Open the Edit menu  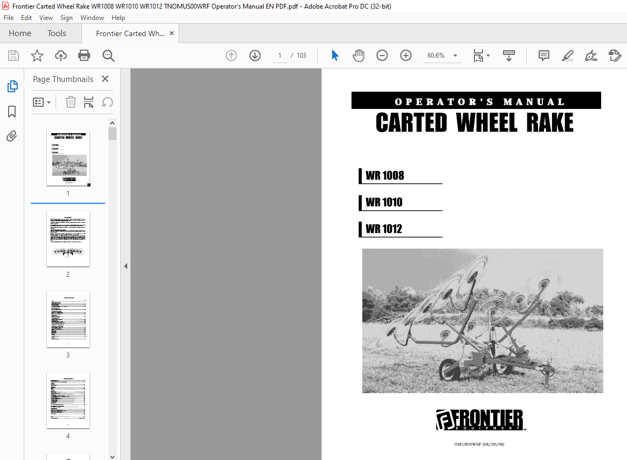tap(26, 18)
